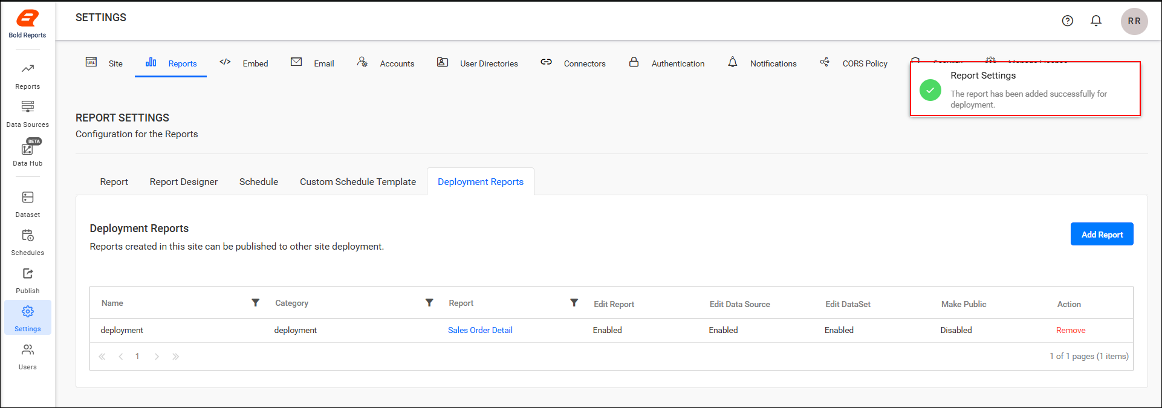Switch to the Custom Schedule Template tab
Image resolution: width=1162 pixels, height=408 pixels.
(x=358, y=182)
